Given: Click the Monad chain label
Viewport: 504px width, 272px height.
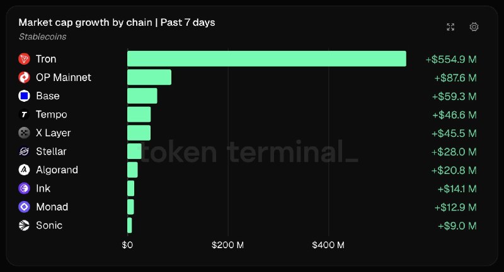Looking at the screenshot, I should (52, 207).
